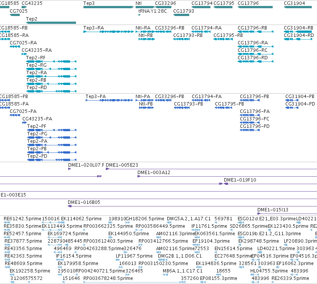Select the CG31904 gene label
This screenshot has width=317, height=284.
(x=294, y=3)
